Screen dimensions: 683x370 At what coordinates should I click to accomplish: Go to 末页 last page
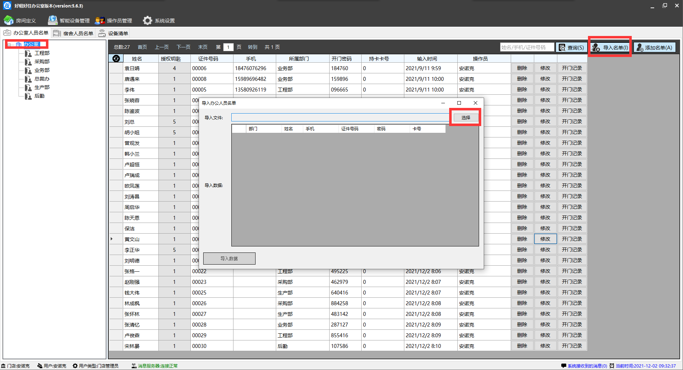pyautogui.click(x=203, y=47)
